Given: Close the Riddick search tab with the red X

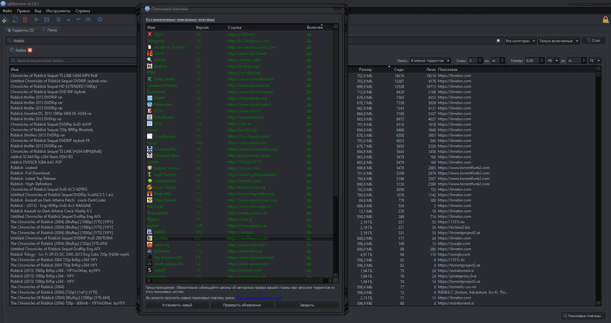Looking at the screenshot, I should click(x=30, y=50).
